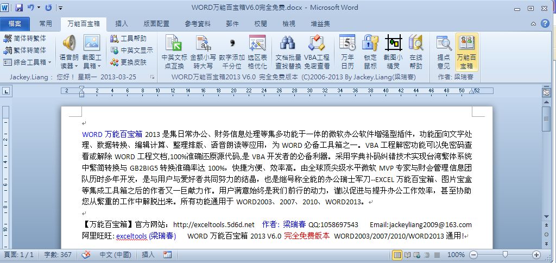Click 更换皮肤 to change skin
Screen dimensions: 556x263
click(129, 62)
